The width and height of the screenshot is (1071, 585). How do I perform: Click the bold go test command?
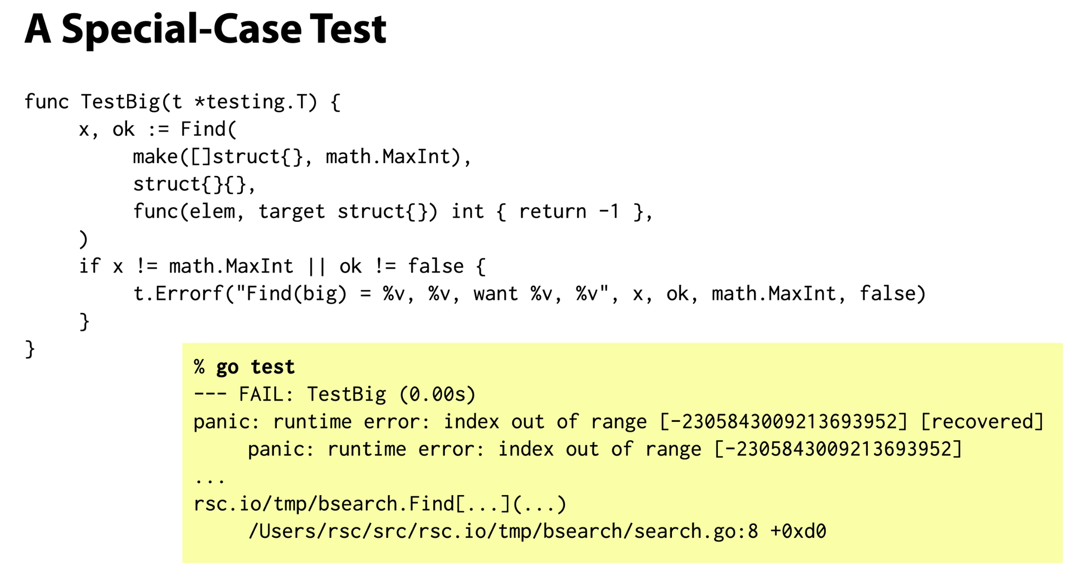255,367
